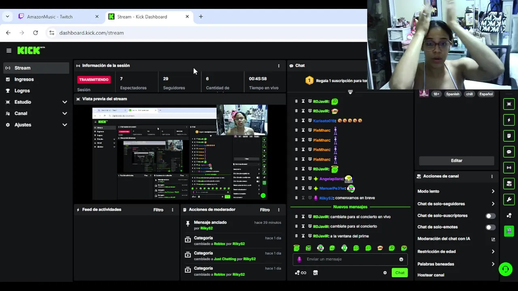
Task: Click the address bar URL
Action: [91, 33]
